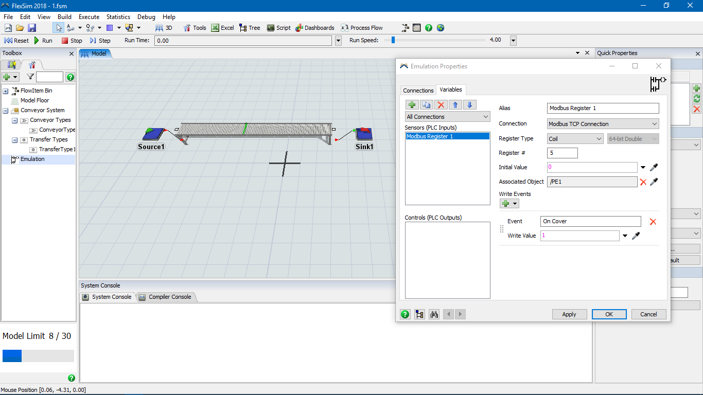Click the sampler next to Associated Object
Screen dimensions: 703x395
[x=654, y=182]
